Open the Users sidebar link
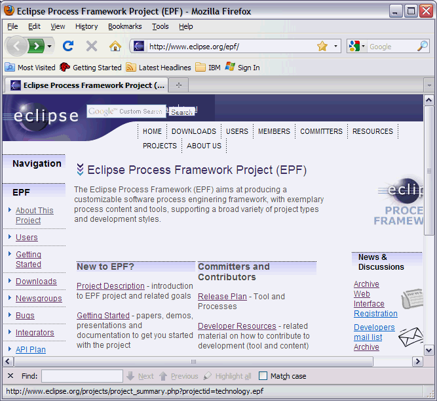437x401 pixels. [x=26, y=238]
